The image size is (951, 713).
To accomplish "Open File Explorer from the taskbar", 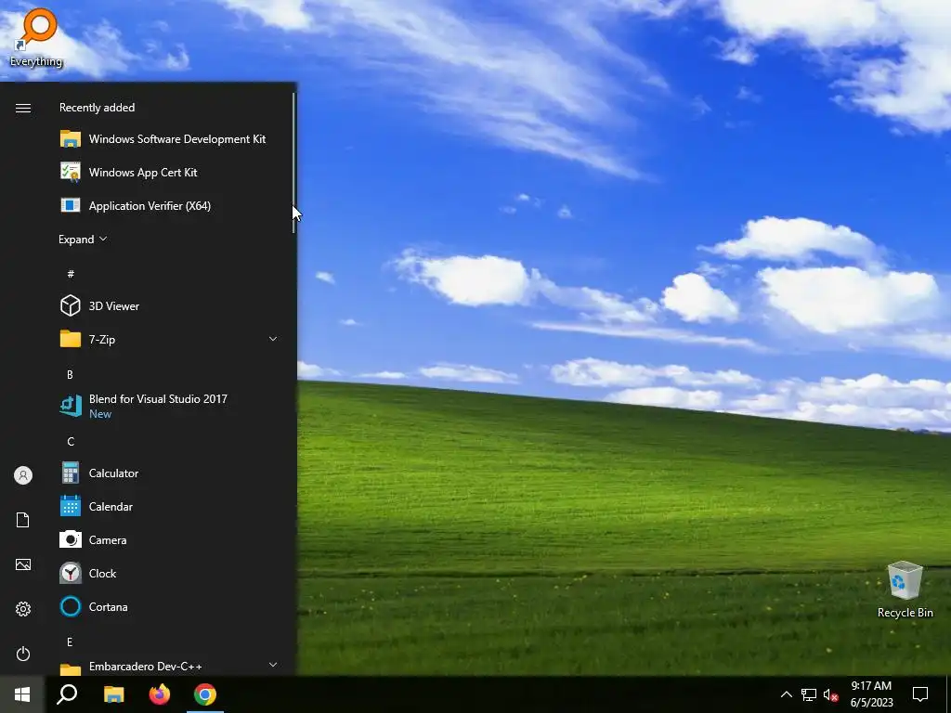I will pos(113,694).
